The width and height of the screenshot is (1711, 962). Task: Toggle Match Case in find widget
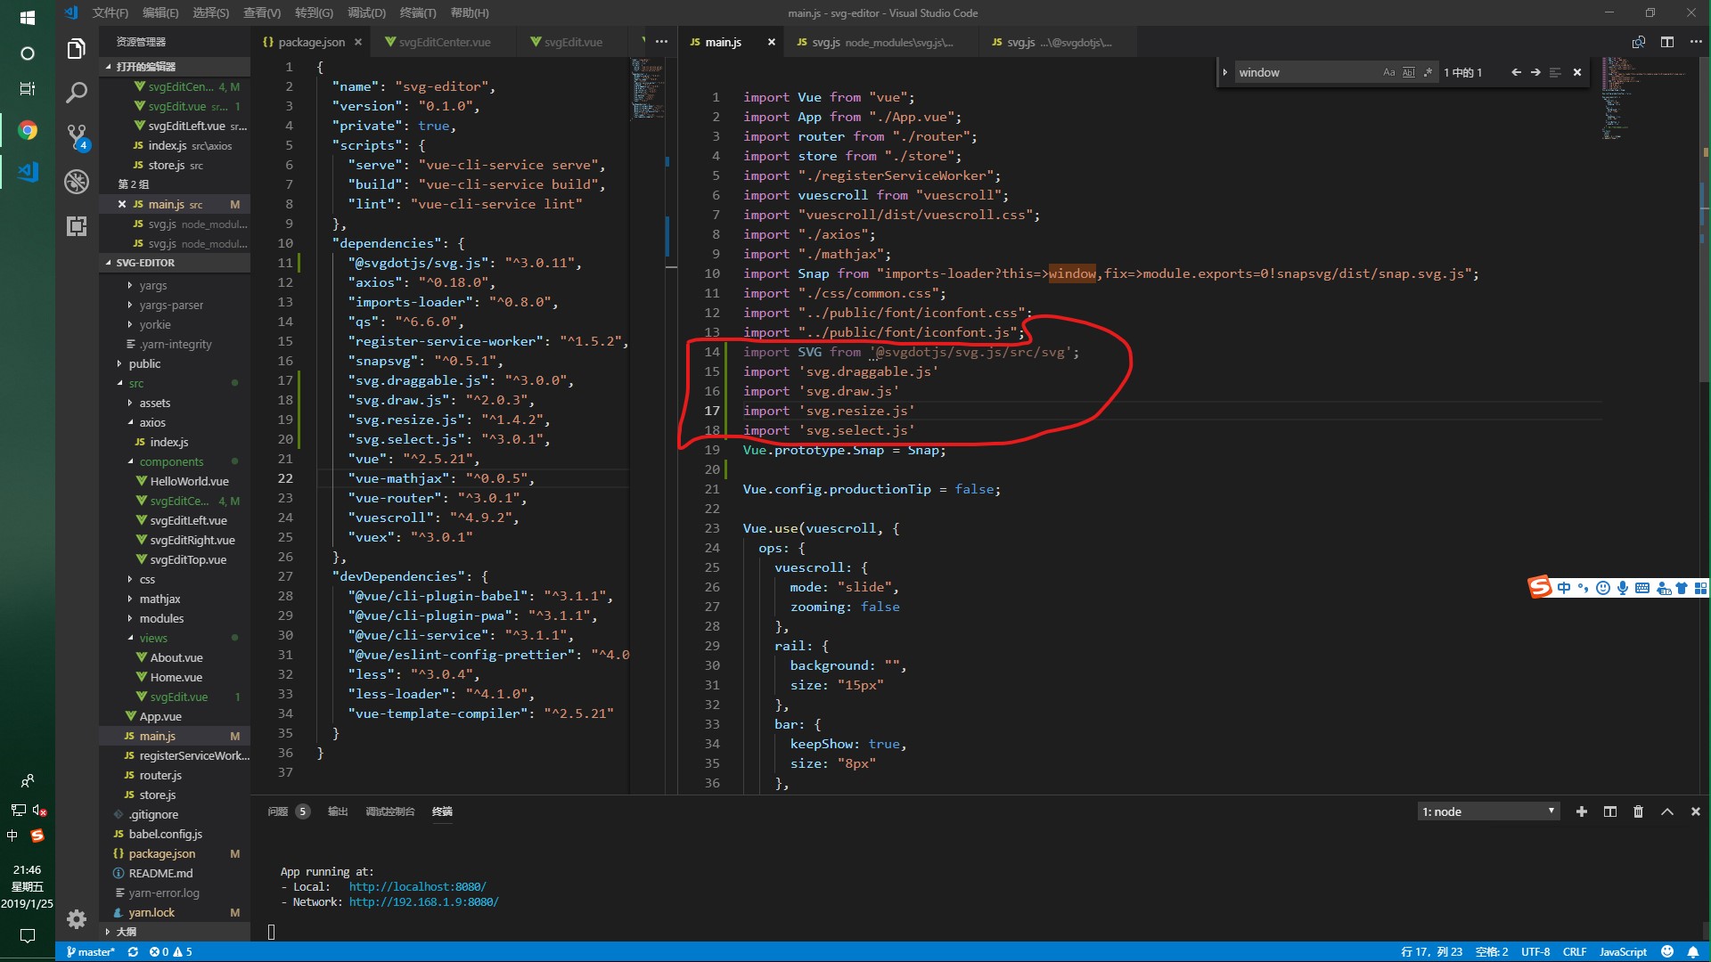click(x=1388, y=72)
